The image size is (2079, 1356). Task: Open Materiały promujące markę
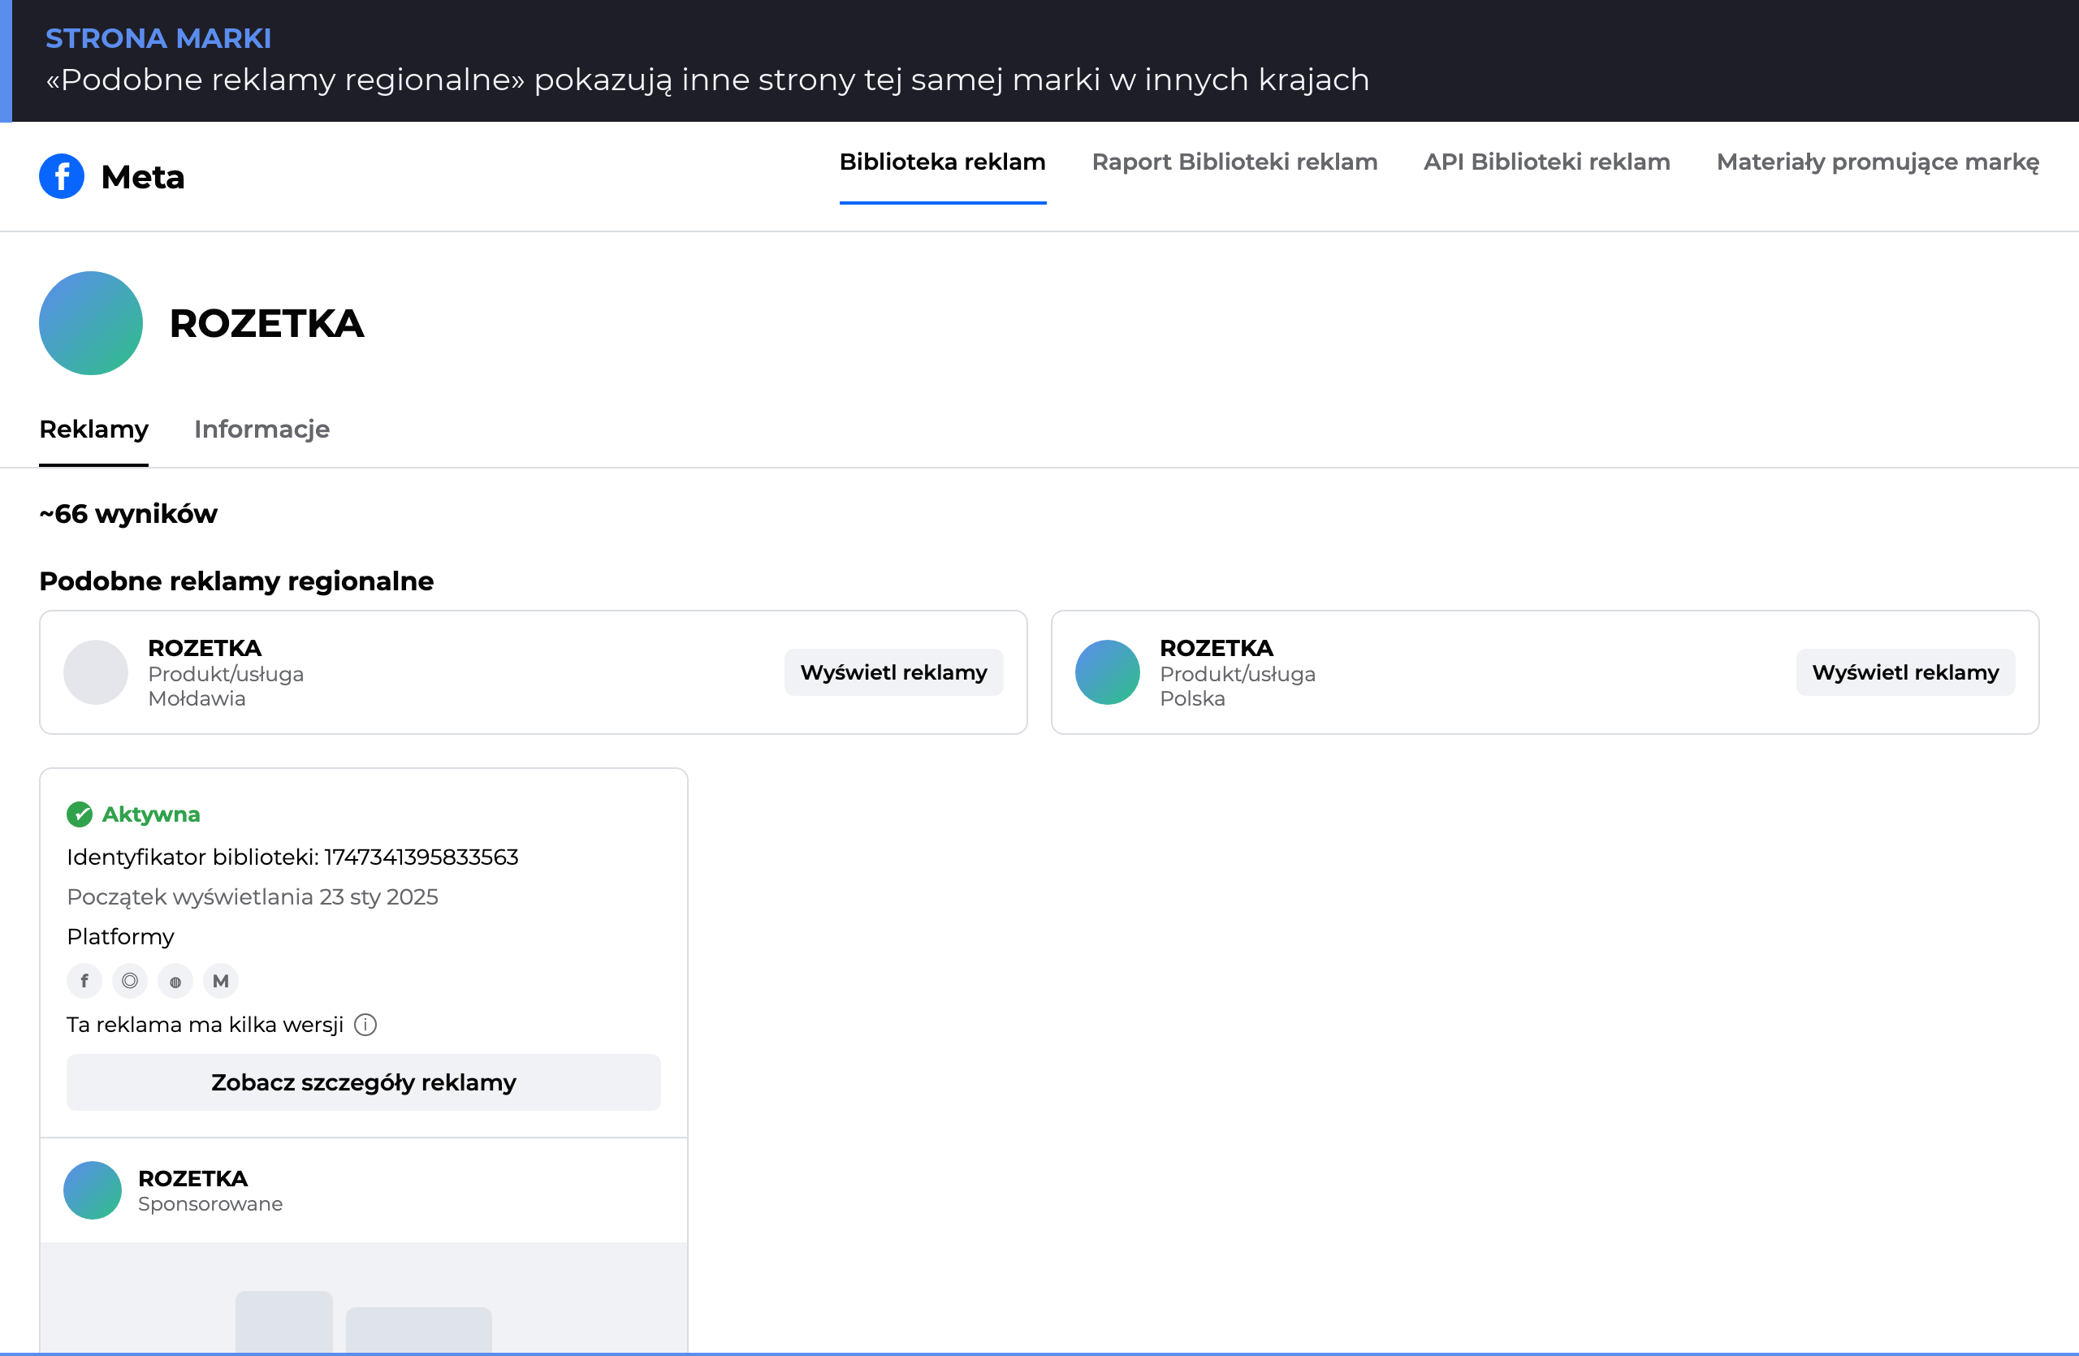(1878, 162)
